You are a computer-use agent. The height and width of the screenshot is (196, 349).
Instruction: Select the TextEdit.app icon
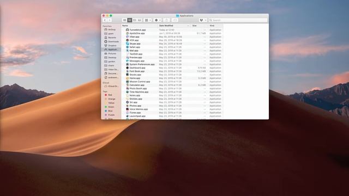click(127, 54)
